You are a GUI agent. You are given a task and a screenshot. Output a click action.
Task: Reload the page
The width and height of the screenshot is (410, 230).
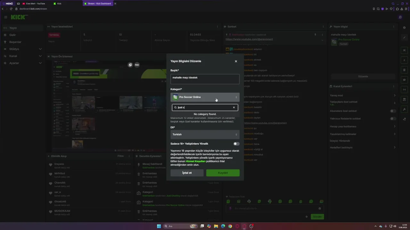coord(12,9)
